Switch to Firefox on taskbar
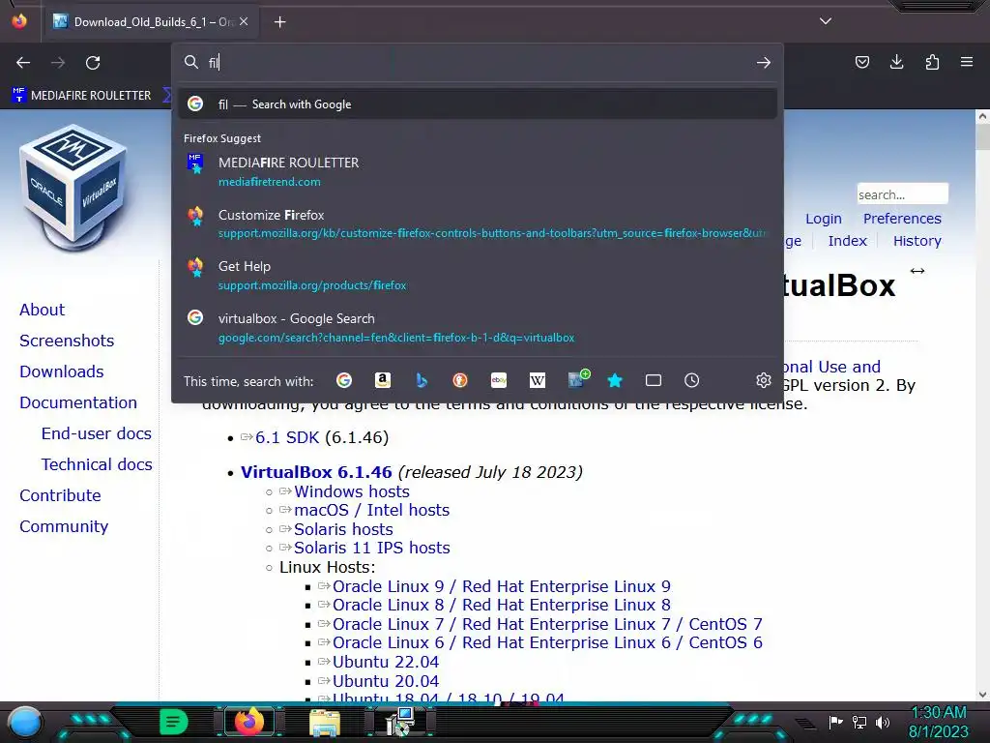The height and width of the screenshot is (743, 990). pos(249,722)
